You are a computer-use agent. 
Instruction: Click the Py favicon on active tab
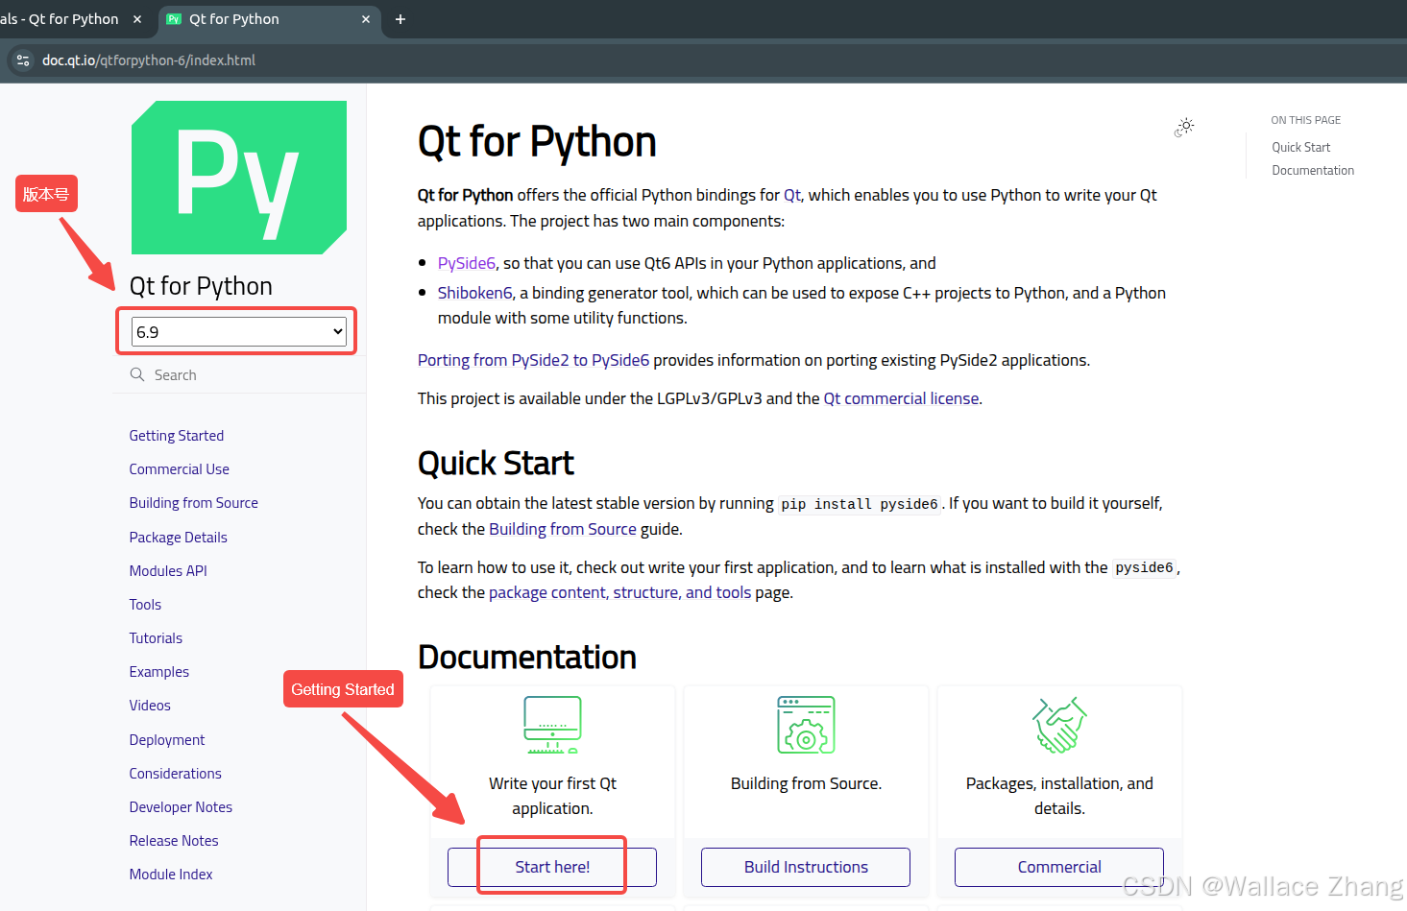tap(174, 19)
